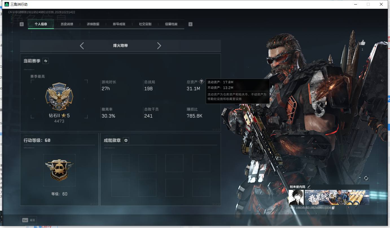Click the player profile banner image

337,197
